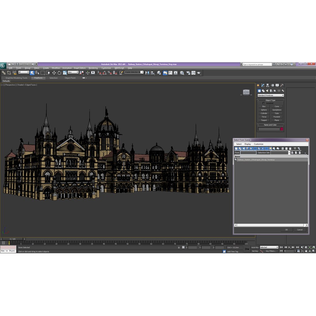
Task: Enable the AutoGrid checkbox
Action: pos(264,103)
